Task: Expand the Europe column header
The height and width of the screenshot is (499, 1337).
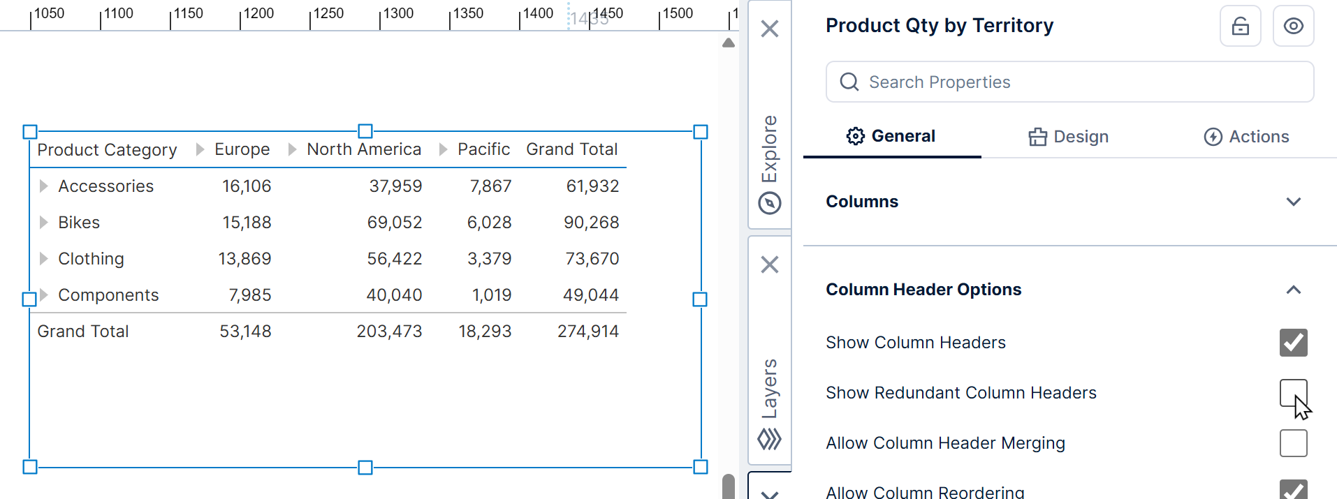Action: point(200,149)
